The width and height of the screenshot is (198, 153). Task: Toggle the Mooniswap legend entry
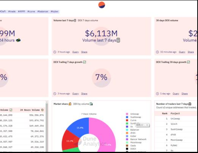[x=134, y=142]
